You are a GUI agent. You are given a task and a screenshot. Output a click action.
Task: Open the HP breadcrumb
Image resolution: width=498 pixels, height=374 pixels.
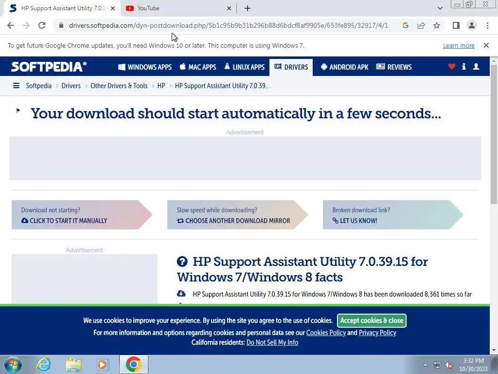coord(161,86)
